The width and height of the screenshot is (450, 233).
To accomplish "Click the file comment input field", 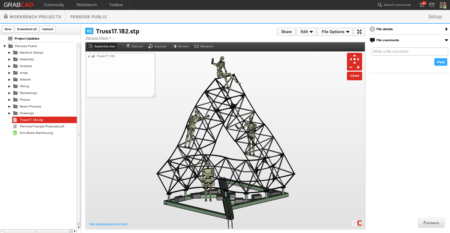I will (x=409, y=51).
